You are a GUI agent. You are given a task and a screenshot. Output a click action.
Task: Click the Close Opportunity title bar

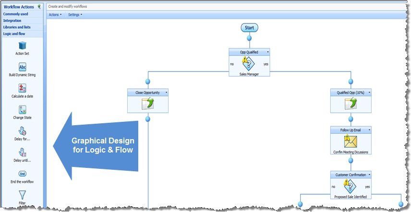tap(148, 93)
